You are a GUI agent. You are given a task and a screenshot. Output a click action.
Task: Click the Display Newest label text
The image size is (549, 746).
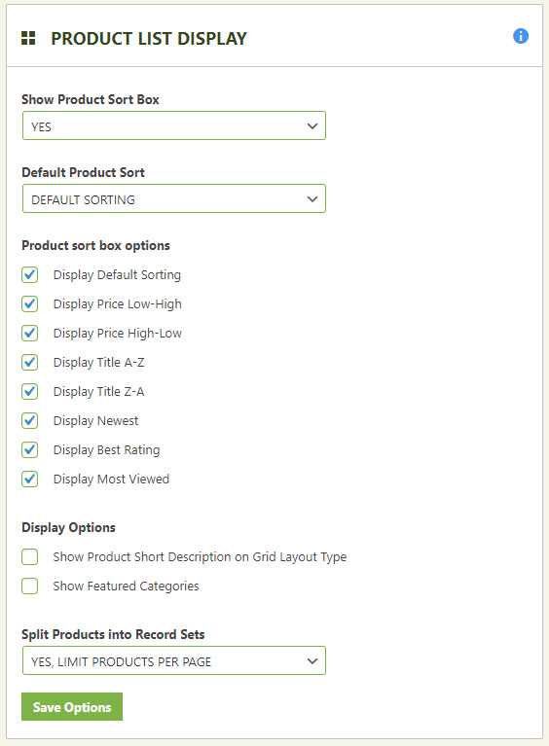point(95,420)
